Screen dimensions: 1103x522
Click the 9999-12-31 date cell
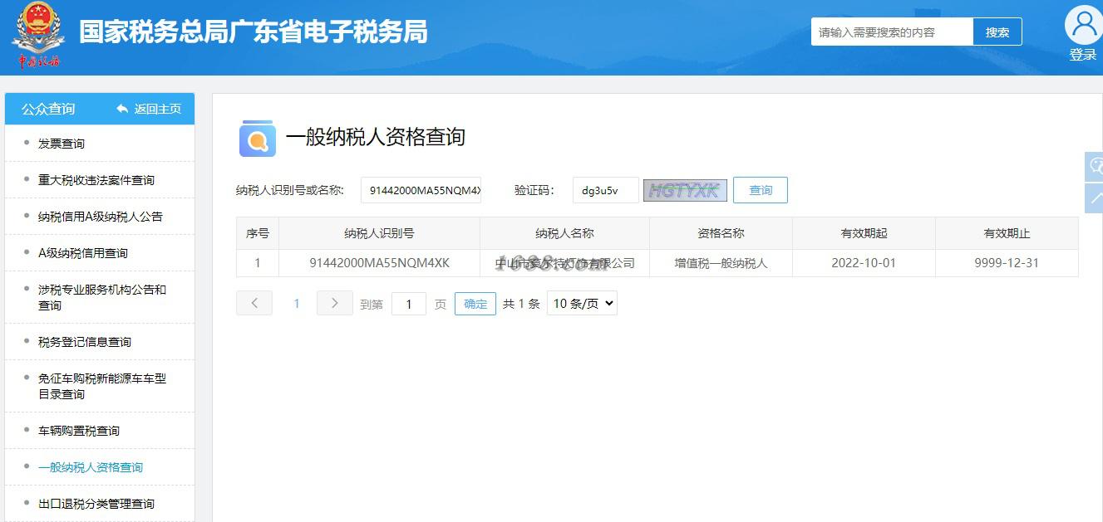(x=1007, y=263)
